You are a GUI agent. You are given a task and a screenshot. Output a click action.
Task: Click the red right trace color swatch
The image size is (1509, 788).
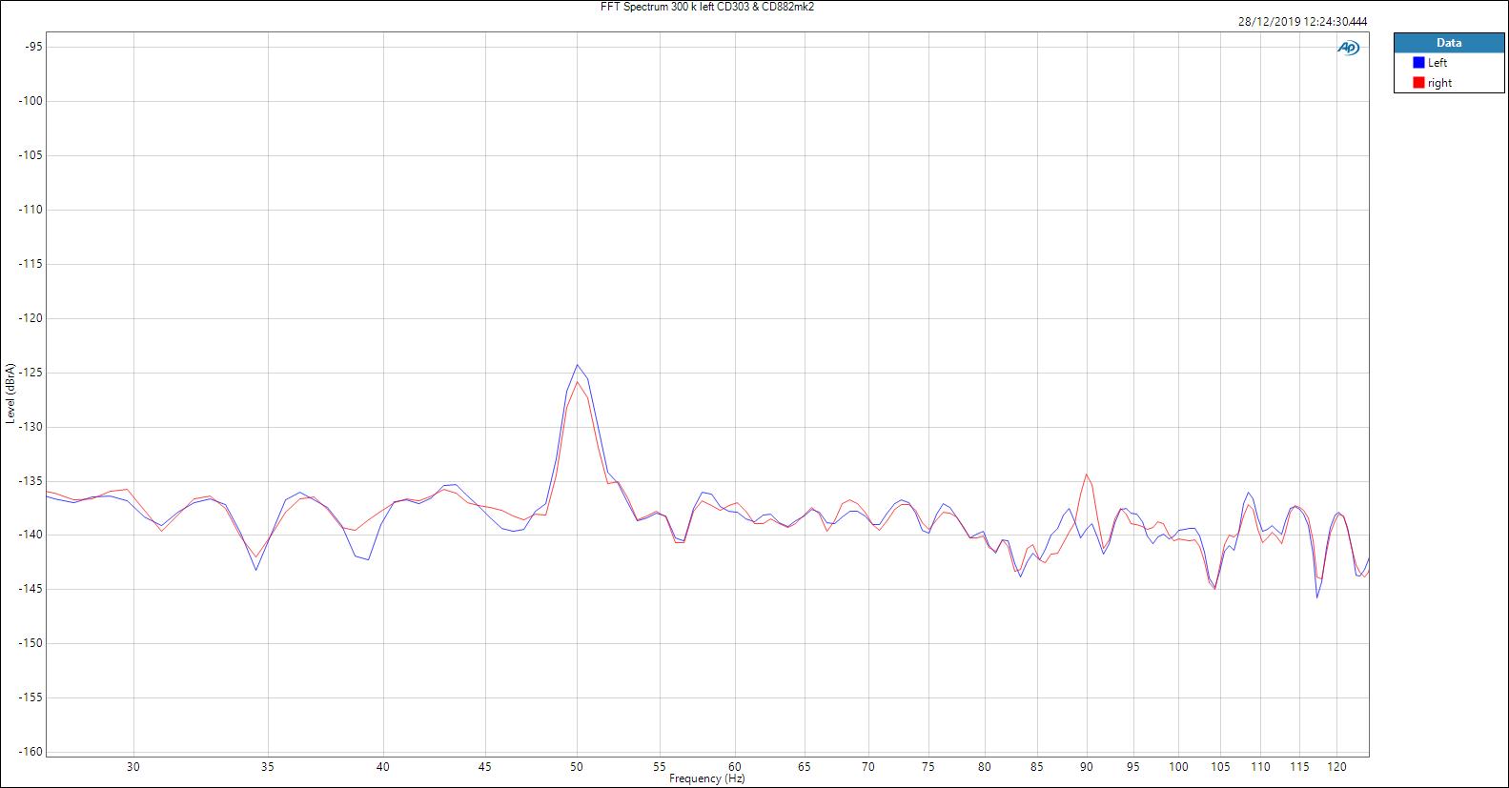(x=1418, y=83)
